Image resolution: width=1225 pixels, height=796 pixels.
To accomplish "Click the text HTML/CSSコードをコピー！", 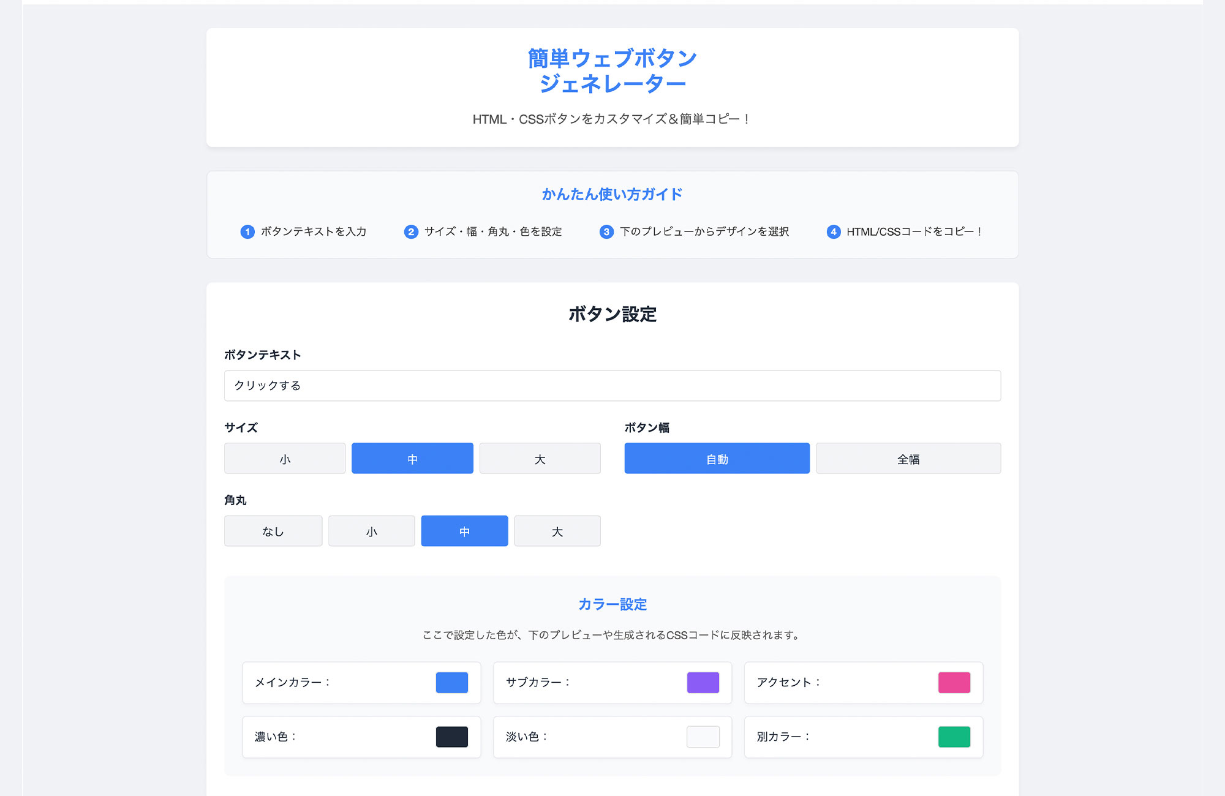I will pos(916,231).
